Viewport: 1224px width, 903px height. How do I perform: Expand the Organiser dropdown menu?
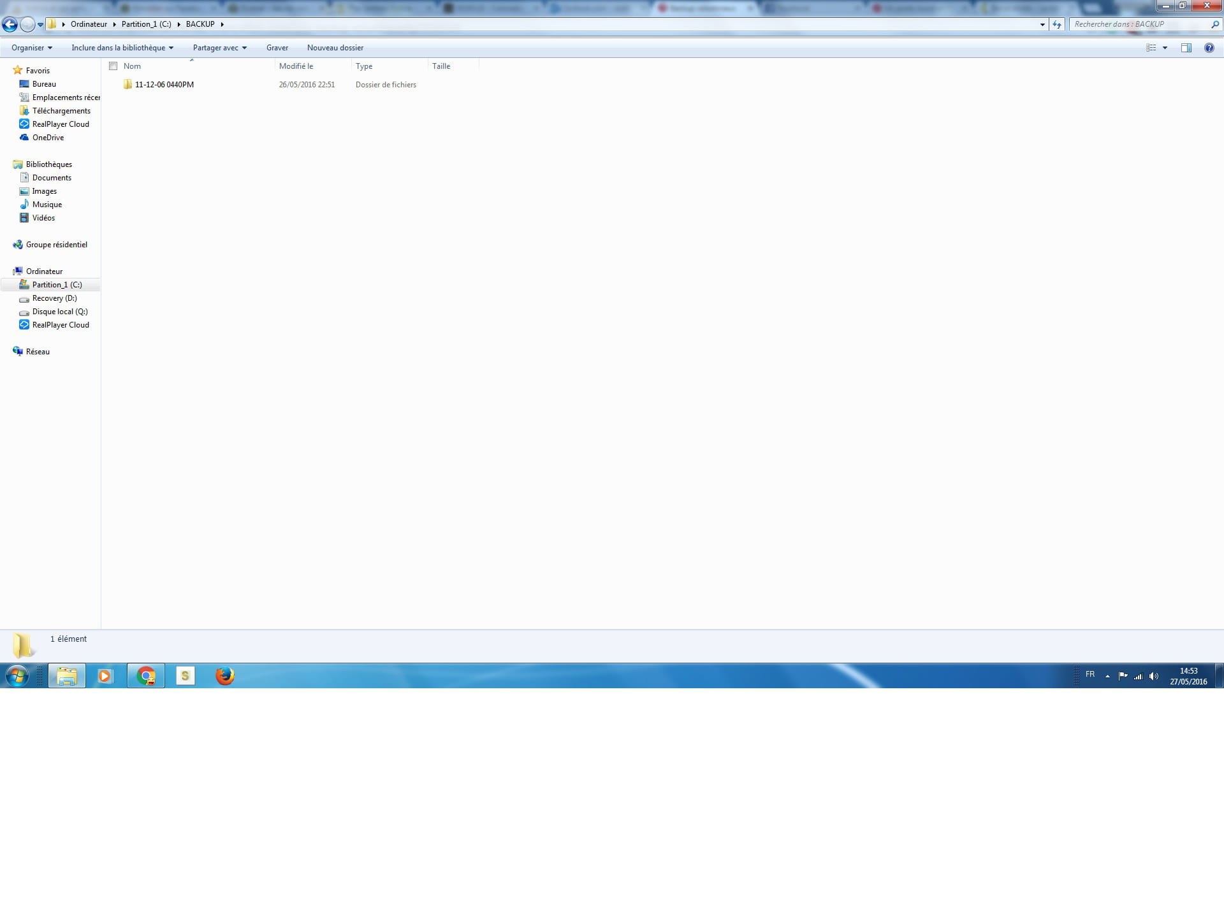pos(32,48)
